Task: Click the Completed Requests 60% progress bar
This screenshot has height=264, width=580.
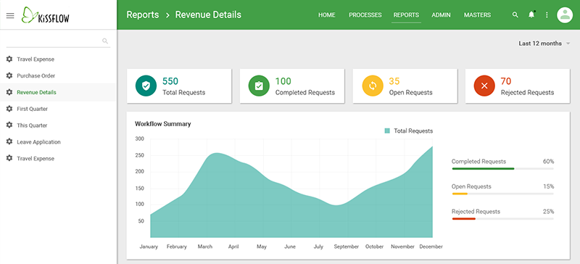Action: [502, 168]
